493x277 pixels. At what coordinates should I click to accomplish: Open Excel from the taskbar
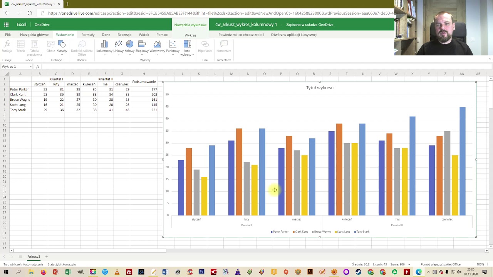tap(68, 272)
